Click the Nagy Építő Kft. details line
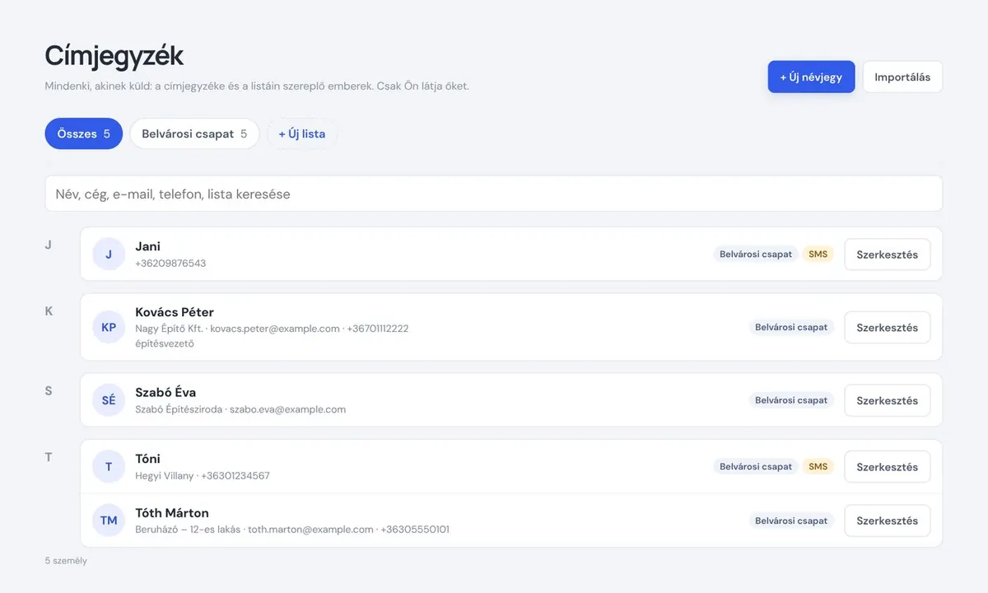988x593 pixels. point(272,329)
